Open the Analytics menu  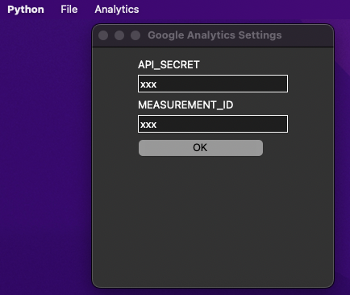pos(117,10)
